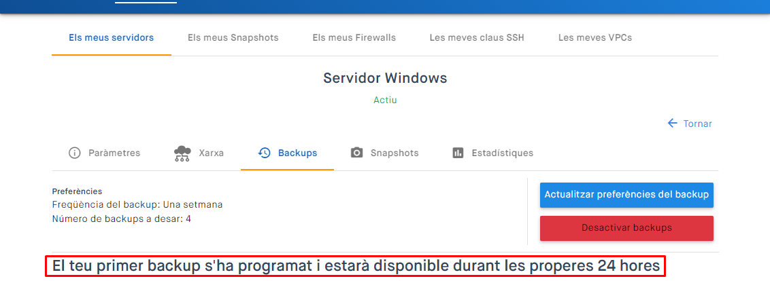Click the Tornar link text
770x281 pixels.
(698, 124)
